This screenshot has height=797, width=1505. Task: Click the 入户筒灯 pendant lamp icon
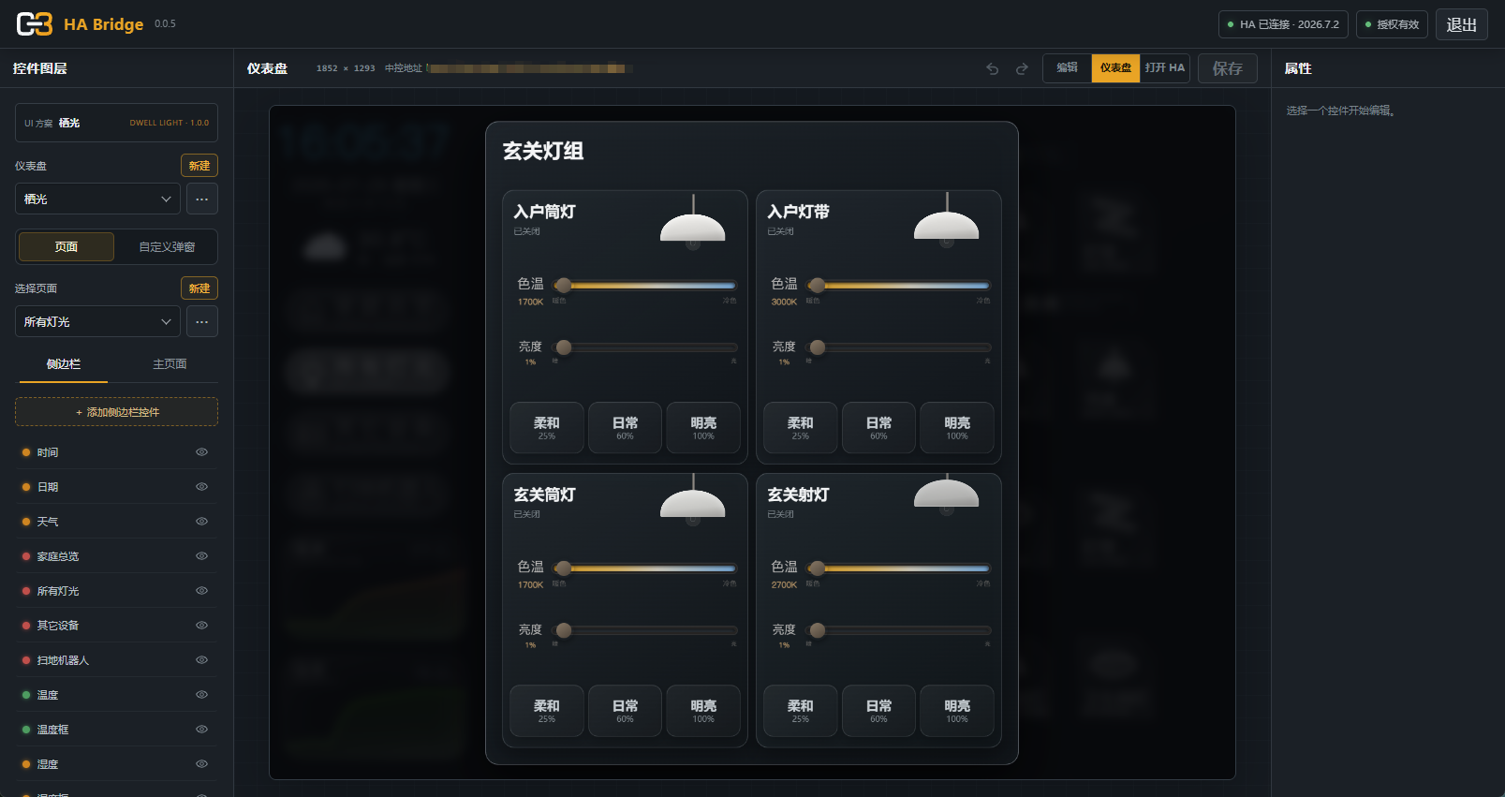click(x=693, y=223)
